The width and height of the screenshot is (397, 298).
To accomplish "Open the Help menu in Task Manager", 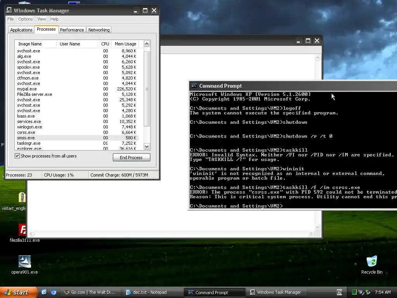I will (x=54, y=19).
